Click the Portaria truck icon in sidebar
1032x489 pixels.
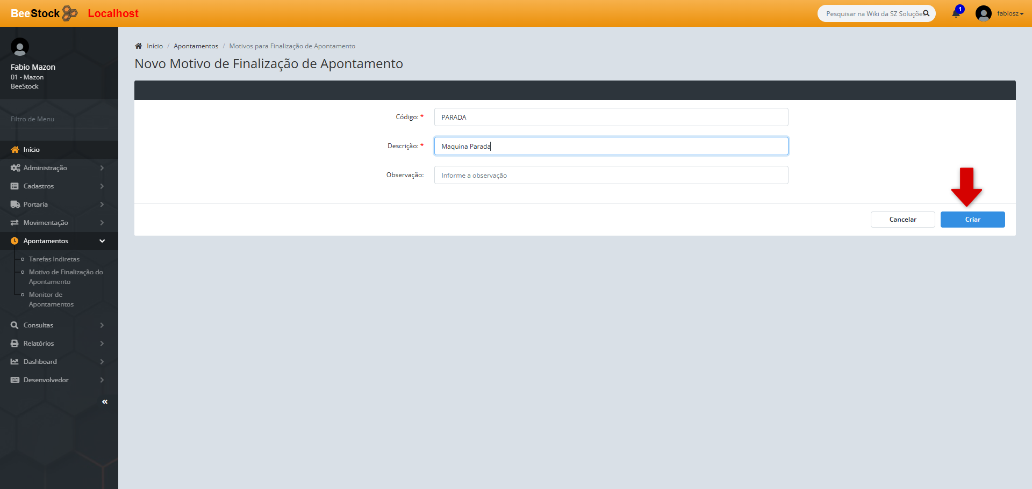click(15, 205)
